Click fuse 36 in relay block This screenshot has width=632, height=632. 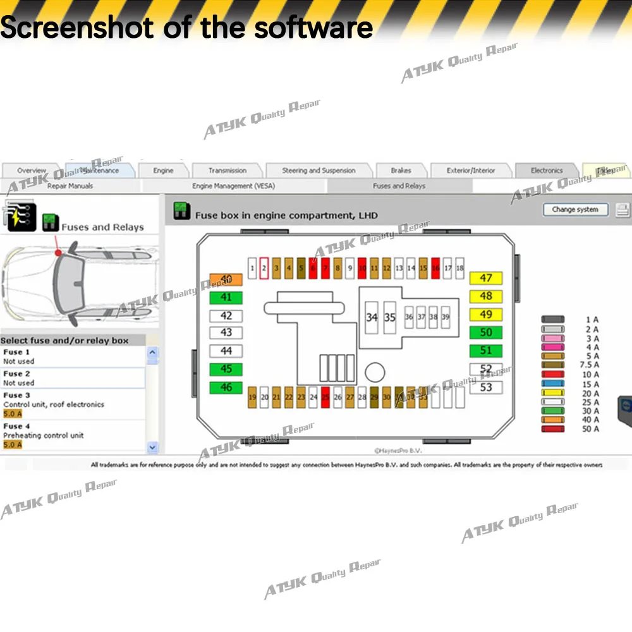pyautogui.click(x=409, y=317)
